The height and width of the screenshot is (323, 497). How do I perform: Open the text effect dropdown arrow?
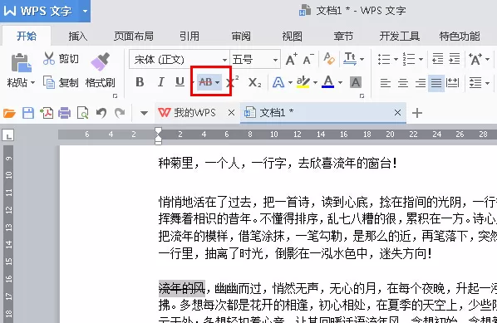coord(290,83)
